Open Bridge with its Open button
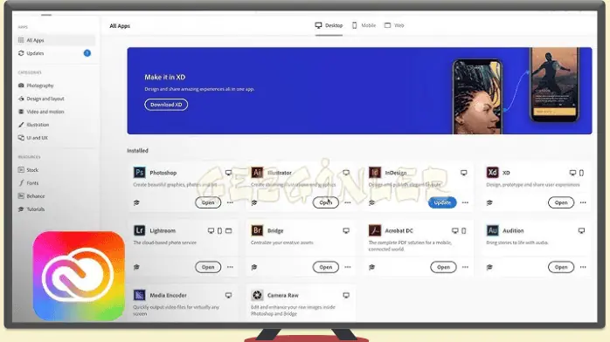 tap(326, 267)
